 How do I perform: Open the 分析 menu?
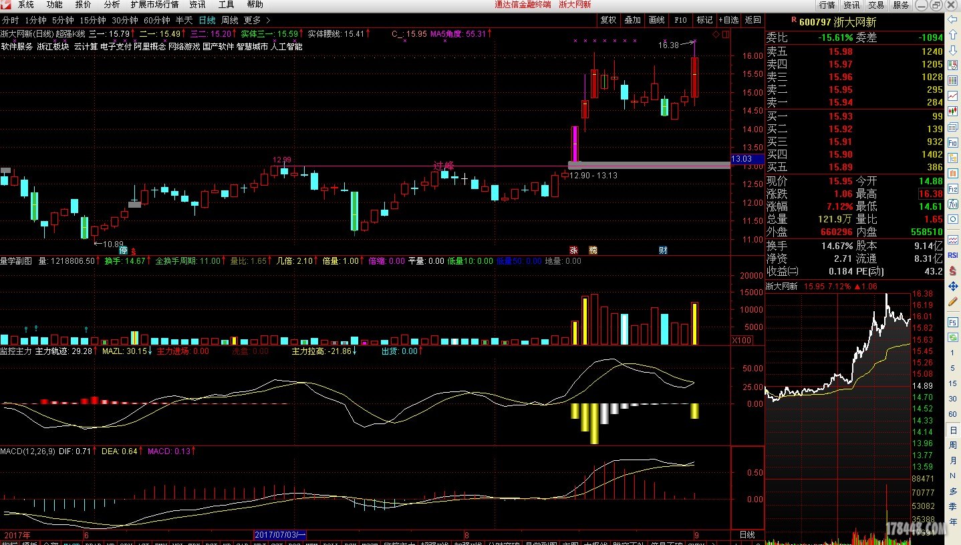pyautogui.click(x=112, y=5)
